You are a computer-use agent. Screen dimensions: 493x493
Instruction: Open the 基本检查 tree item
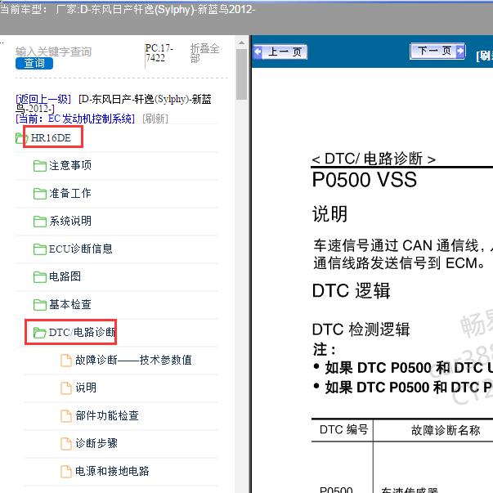point(70,304)
